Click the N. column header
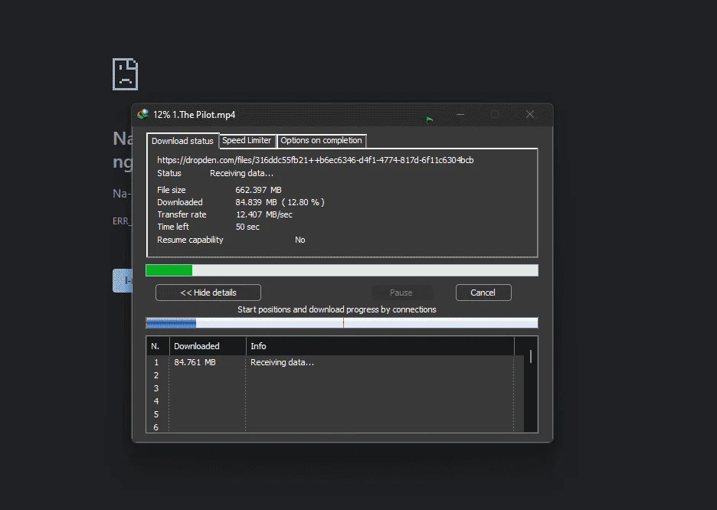717x510 pixels. [158, 346]
